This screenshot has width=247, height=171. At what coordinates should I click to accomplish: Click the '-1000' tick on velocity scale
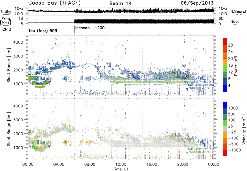click(x=235, y=150)
